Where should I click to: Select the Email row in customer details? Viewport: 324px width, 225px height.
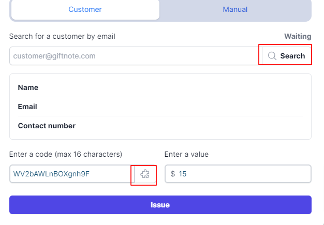160,107
